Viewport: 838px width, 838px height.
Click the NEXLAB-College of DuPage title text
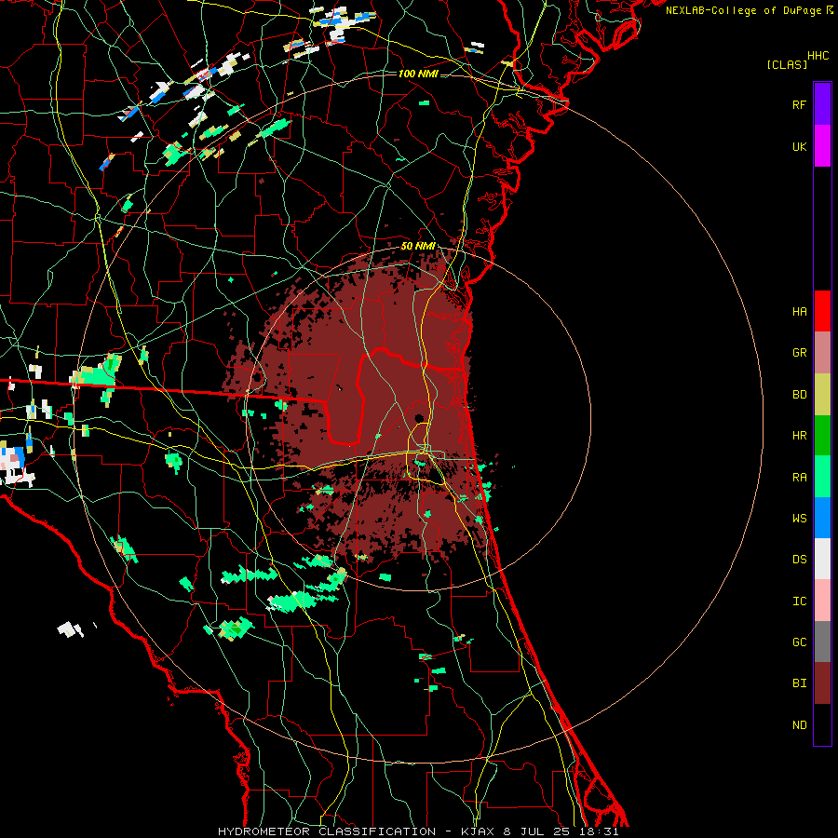click(743, 10)
